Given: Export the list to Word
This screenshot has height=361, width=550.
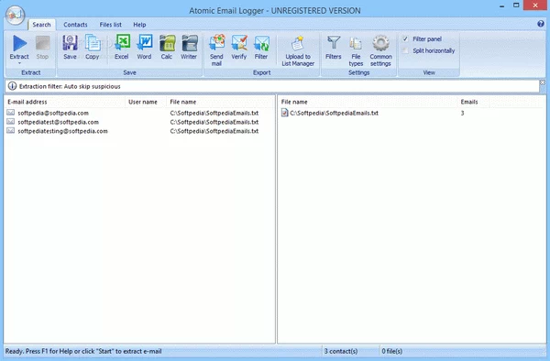Looking at the screenshot, I should (144, 48).
